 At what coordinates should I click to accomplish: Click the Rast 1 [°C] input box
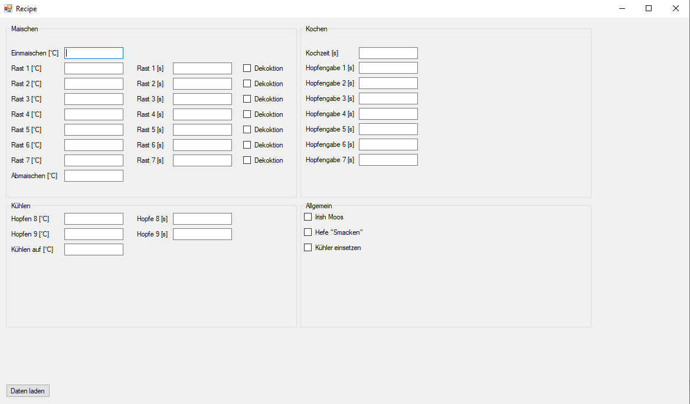94,68
